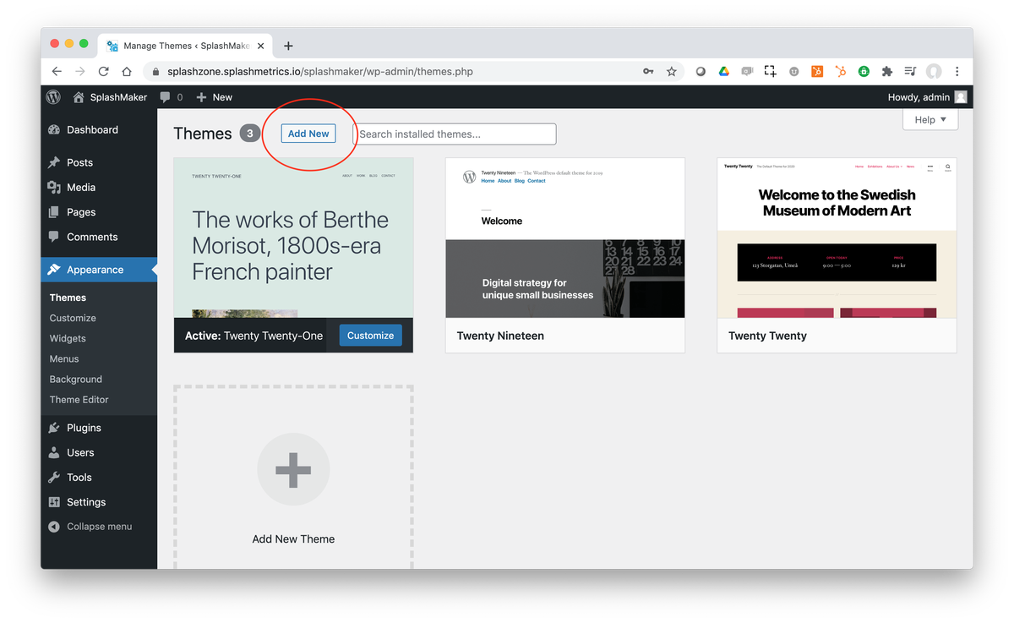1014x623 pixels.
Task: Click the WordPress logo in the admin bar
Action: (53, 97)
